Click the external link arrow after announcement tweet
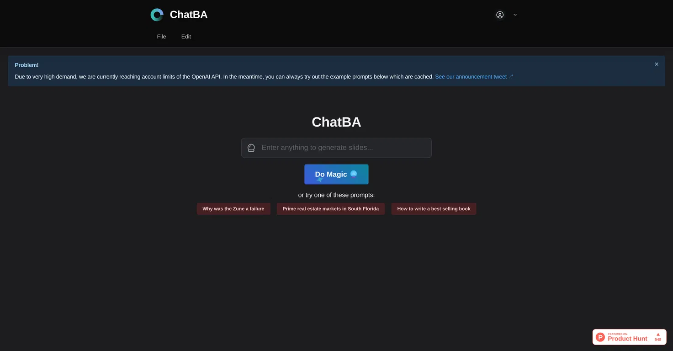 pyautogui.click(x=511, y=76)
